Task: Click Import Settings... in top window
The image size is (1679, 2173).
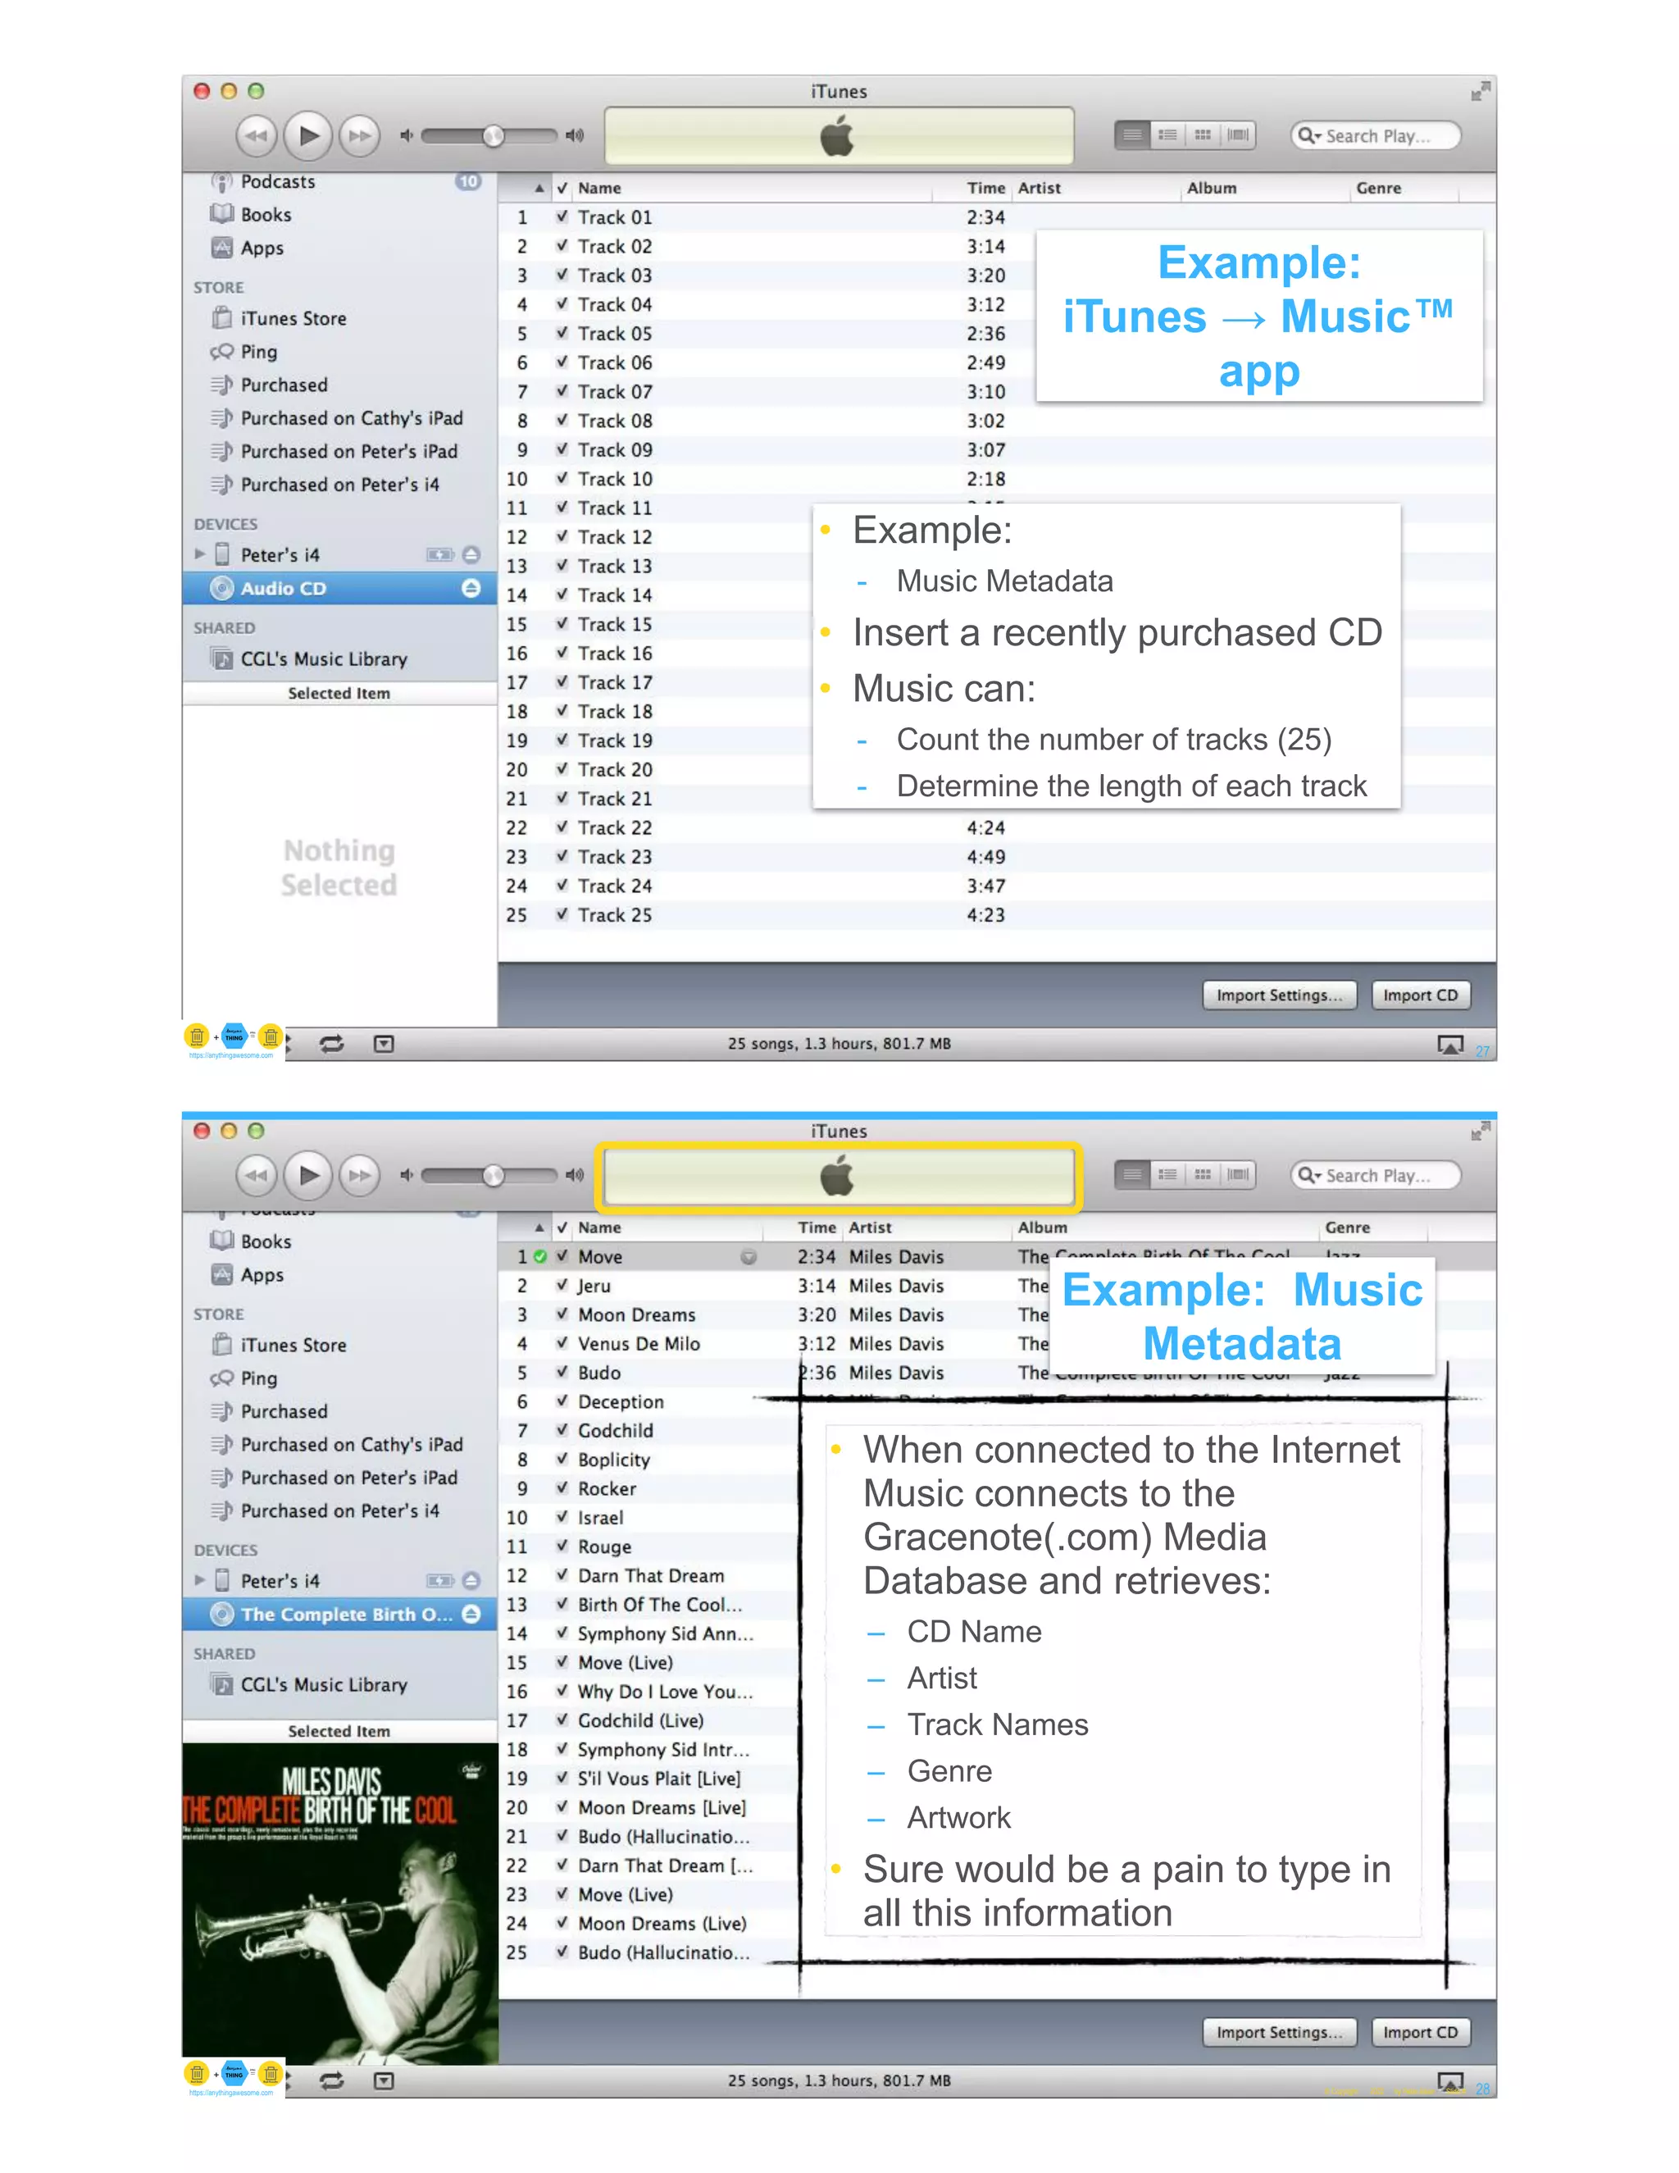Action: [x=1279, y=995]
